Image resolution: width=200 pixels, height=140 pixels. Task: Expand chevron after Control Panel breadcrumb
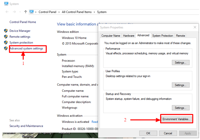tap(59, 12)
